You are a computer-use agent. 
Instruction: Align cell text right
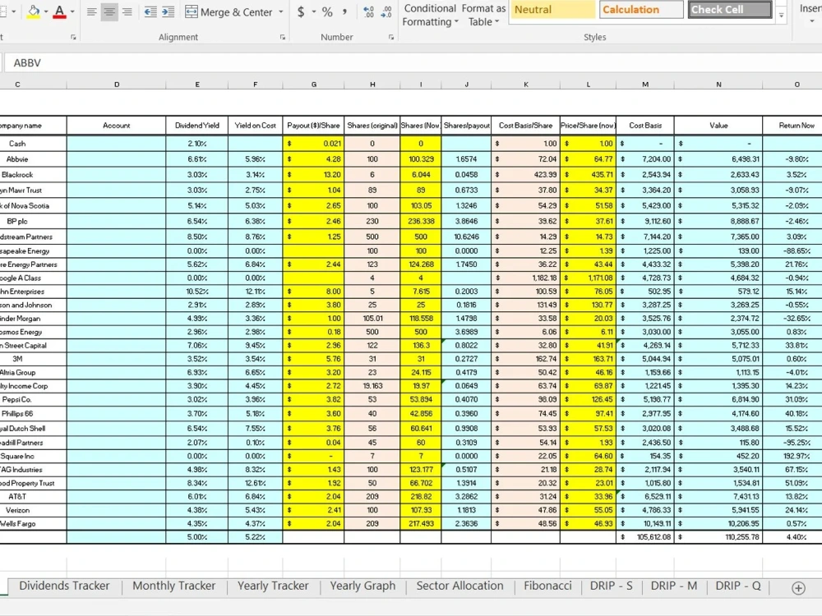[x=127, y=11]
